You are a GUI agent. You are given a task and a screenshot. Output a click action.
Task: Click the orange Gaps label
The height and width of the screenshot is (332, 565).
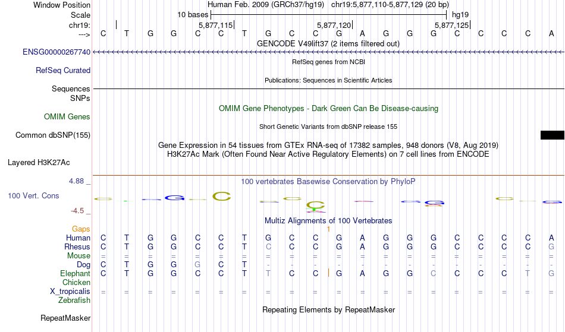tap(81, 229)
